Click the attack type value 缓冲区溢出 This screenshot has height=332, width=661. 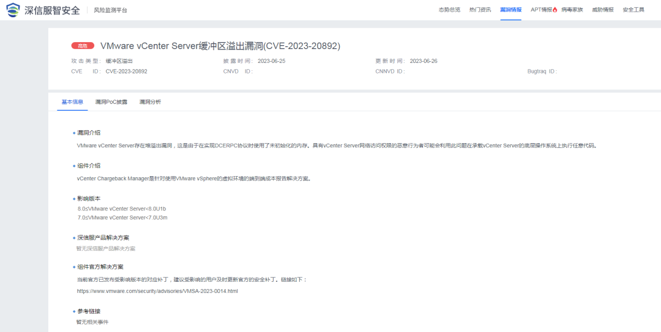tap(119, 61)
